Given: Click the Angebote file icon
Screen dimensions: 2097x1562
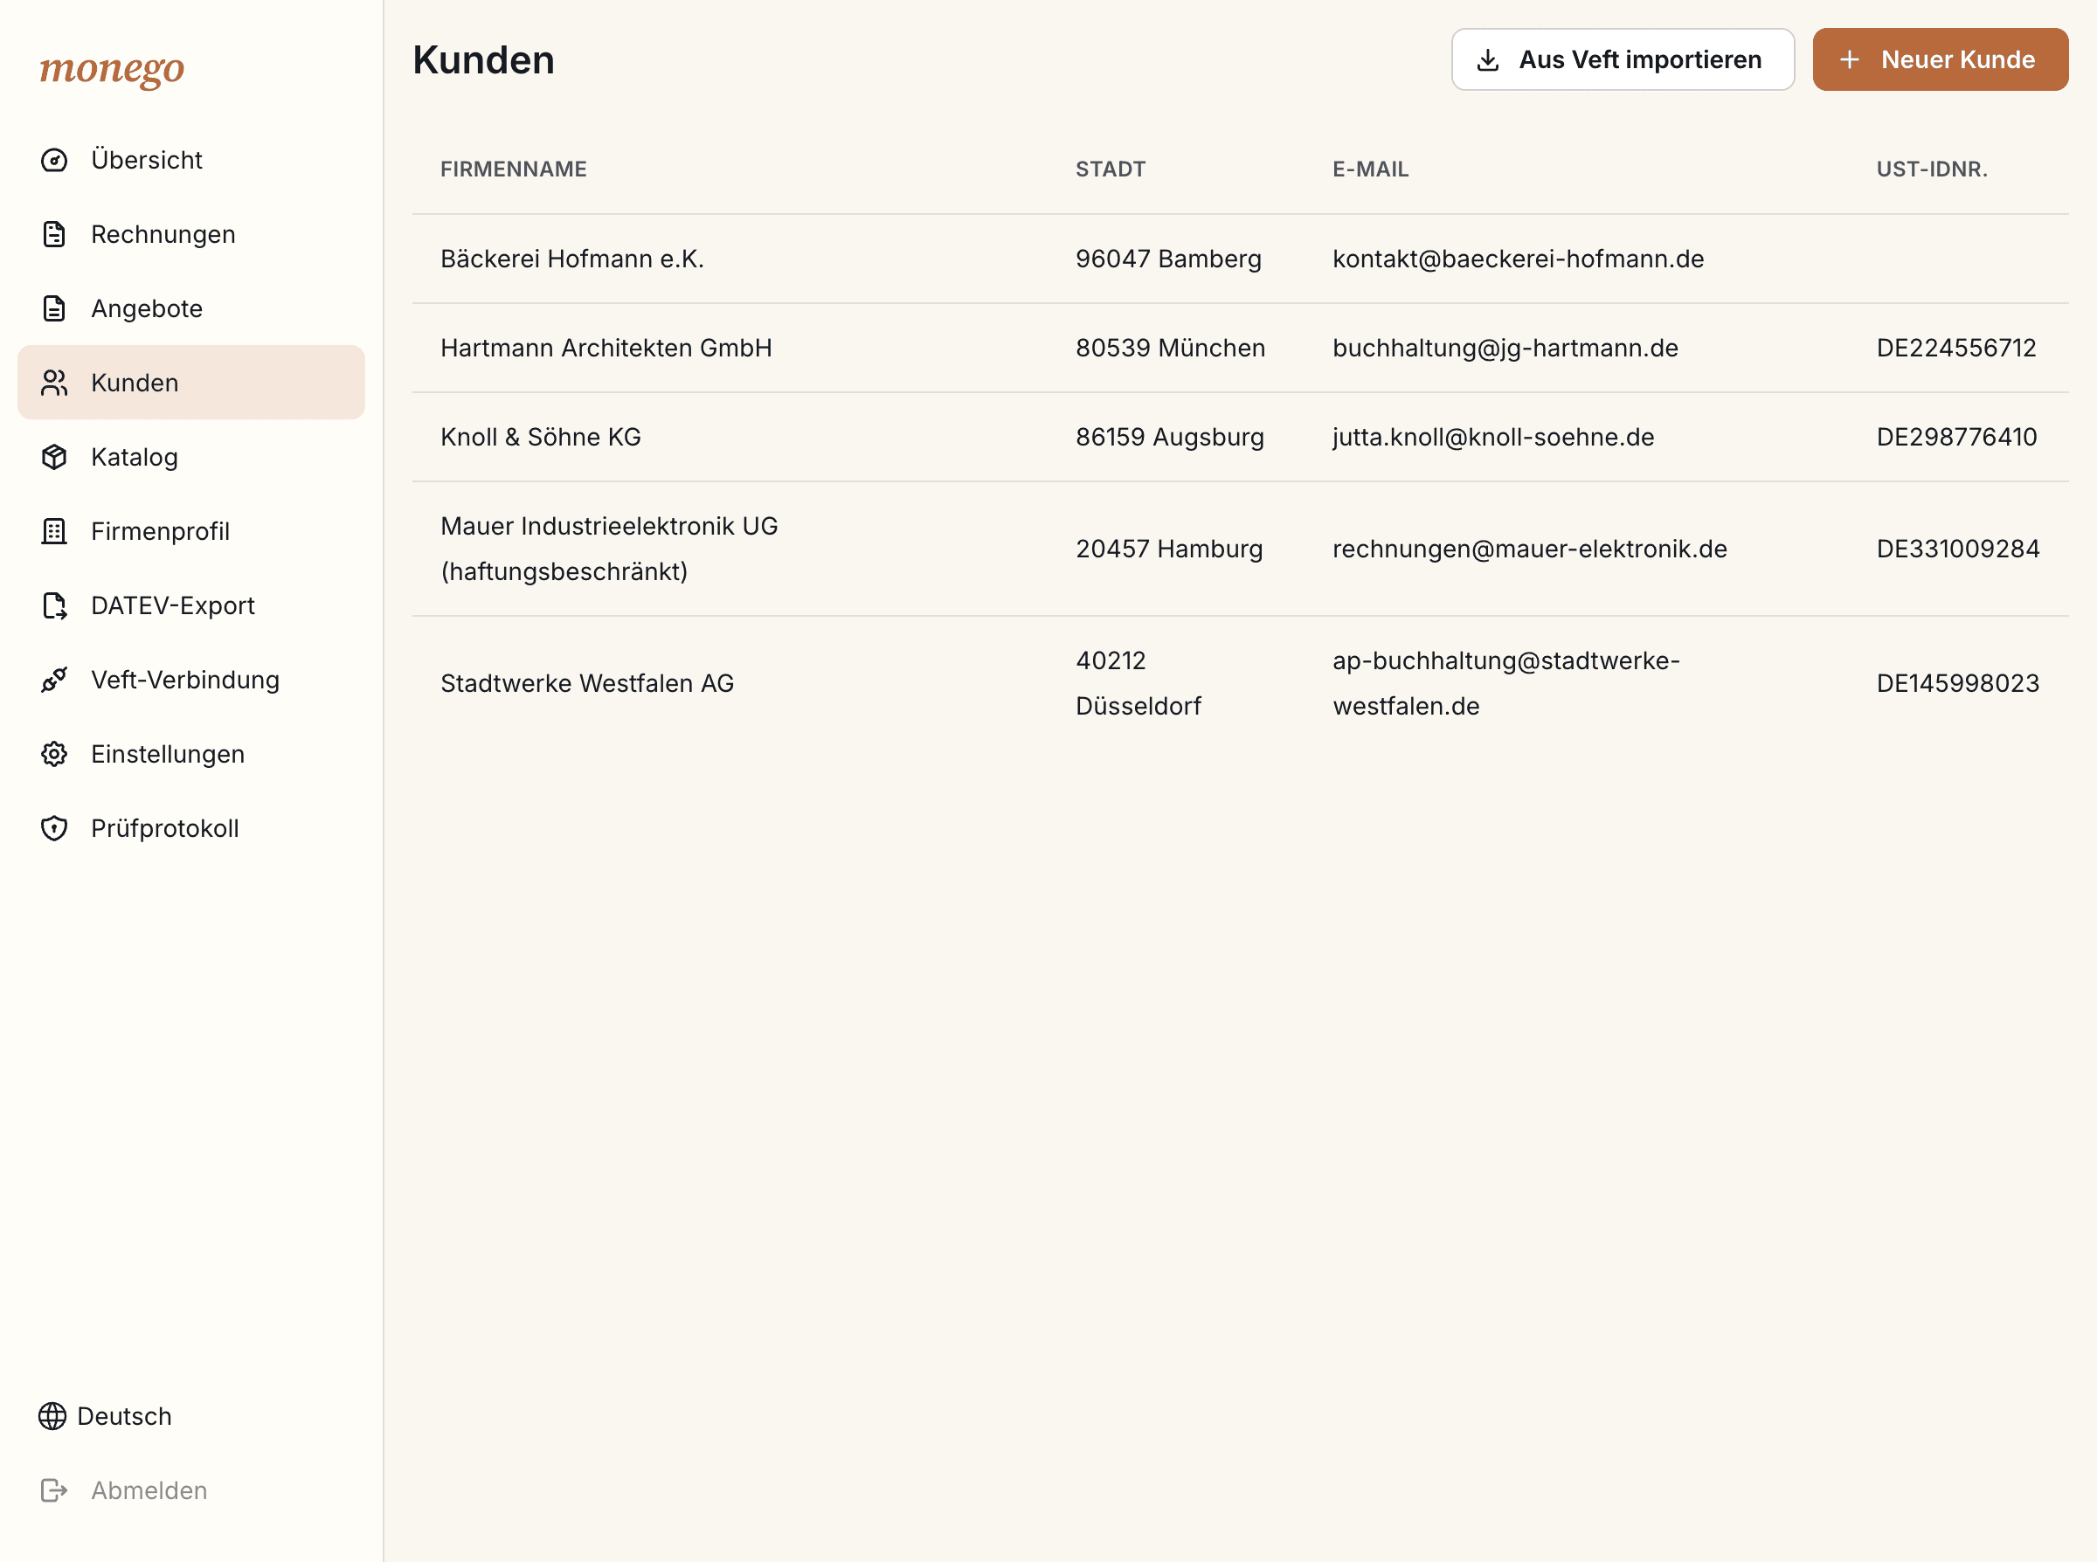Looking at the screenshot, I should (54, 308).
